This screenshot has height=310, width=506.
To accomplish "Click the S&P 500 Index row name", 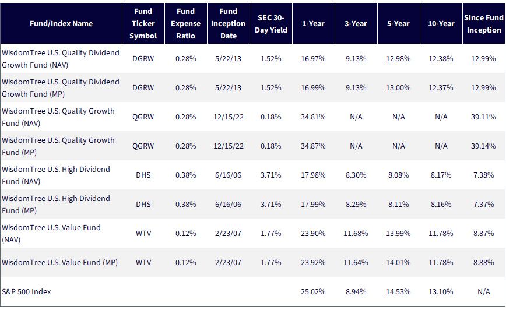I will [26, 291].
